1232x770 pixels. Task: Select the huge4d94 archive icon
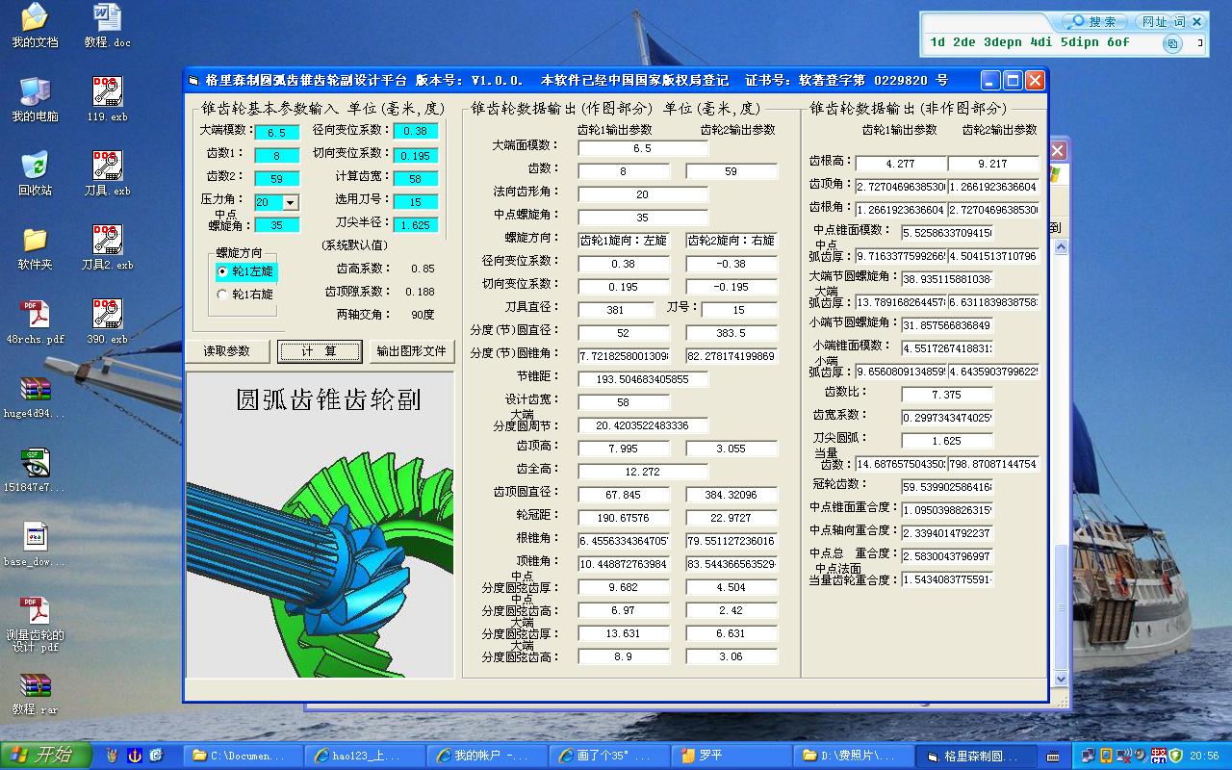click(x=35, y=396)
